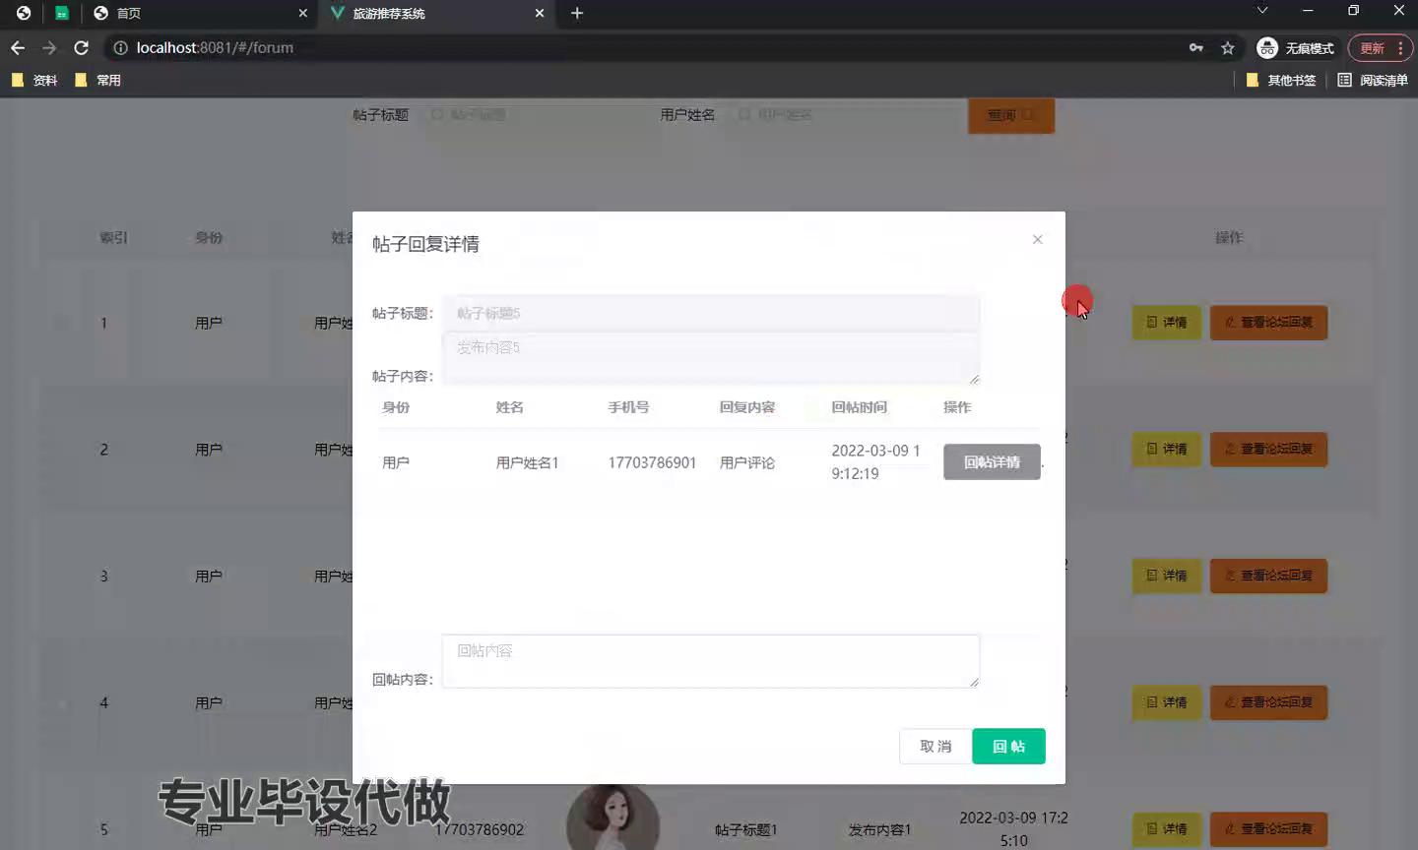1418x850 pixels.
Task: Open the password key icon
Action: [x=1195, y=47]
